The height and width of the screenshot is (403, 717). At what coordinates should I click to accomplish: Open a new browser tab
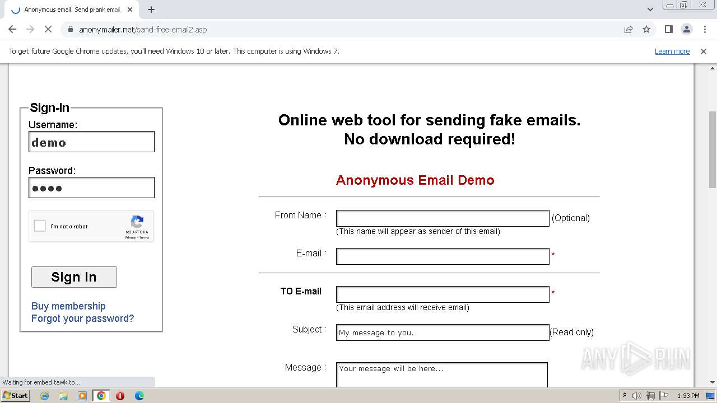click(x=151, y=10)
